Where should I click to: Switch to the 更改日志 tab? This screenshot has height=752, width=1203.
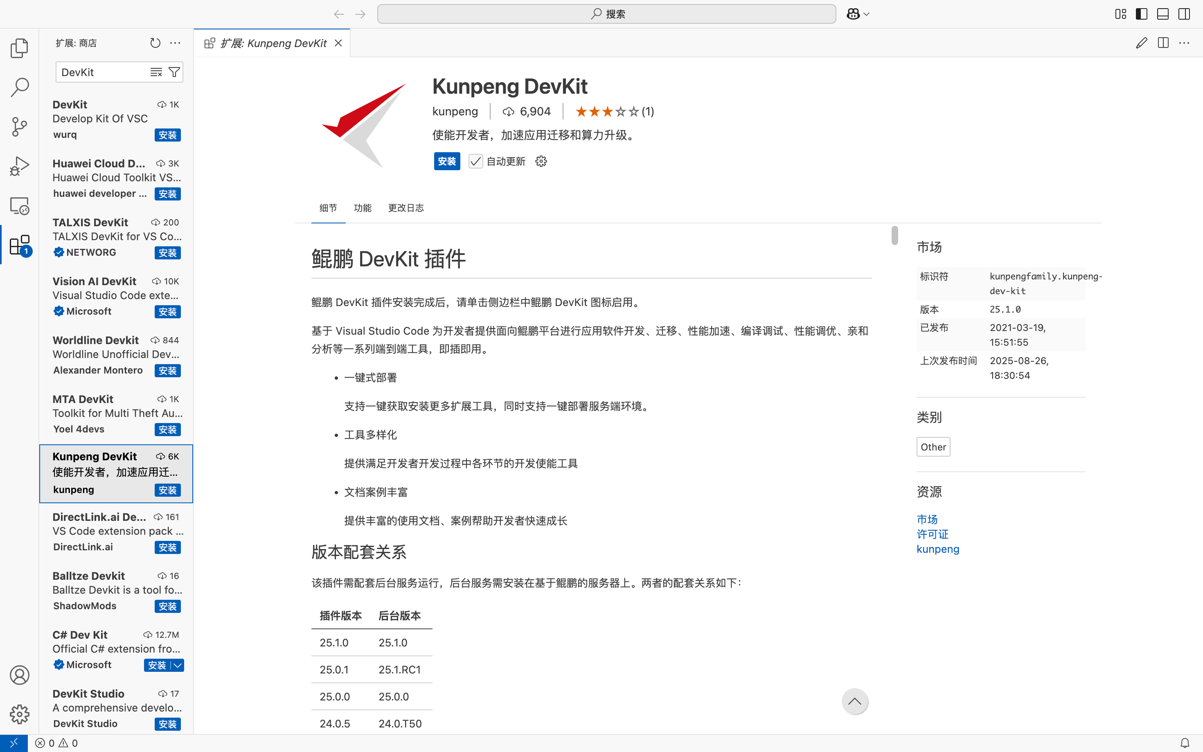[x=406, y=208]
